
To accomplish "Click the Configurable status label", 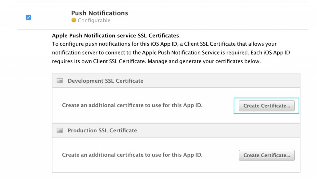I will 94,20.
